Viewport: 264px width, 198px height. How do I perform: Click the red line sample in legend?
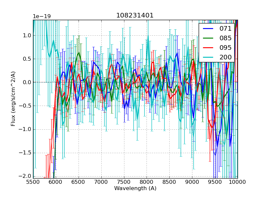(208, 48)
